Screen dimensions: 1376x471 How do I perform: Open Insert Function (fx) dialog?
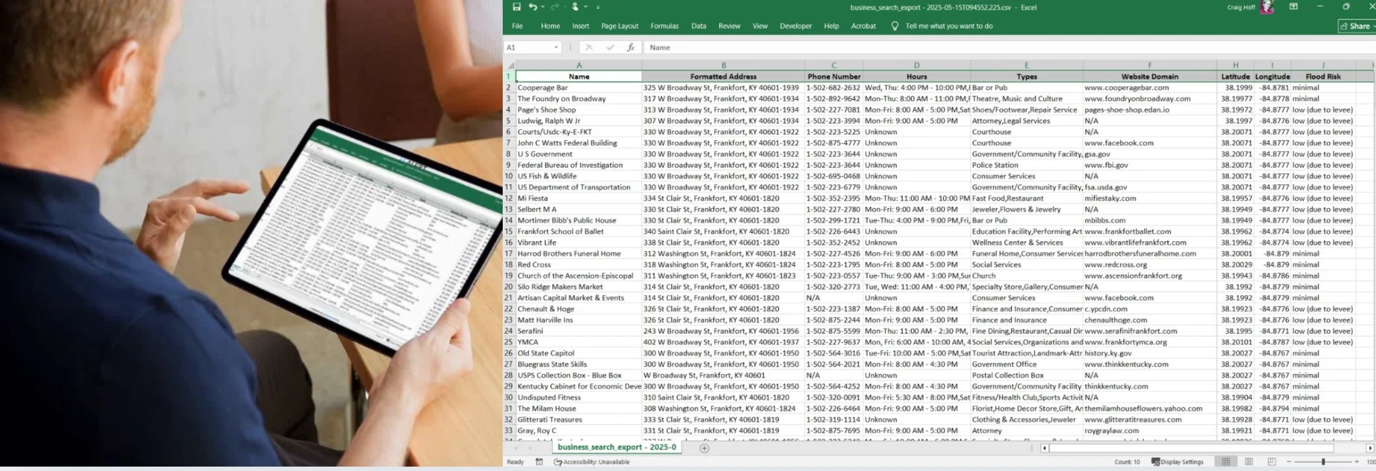[630, 47]
